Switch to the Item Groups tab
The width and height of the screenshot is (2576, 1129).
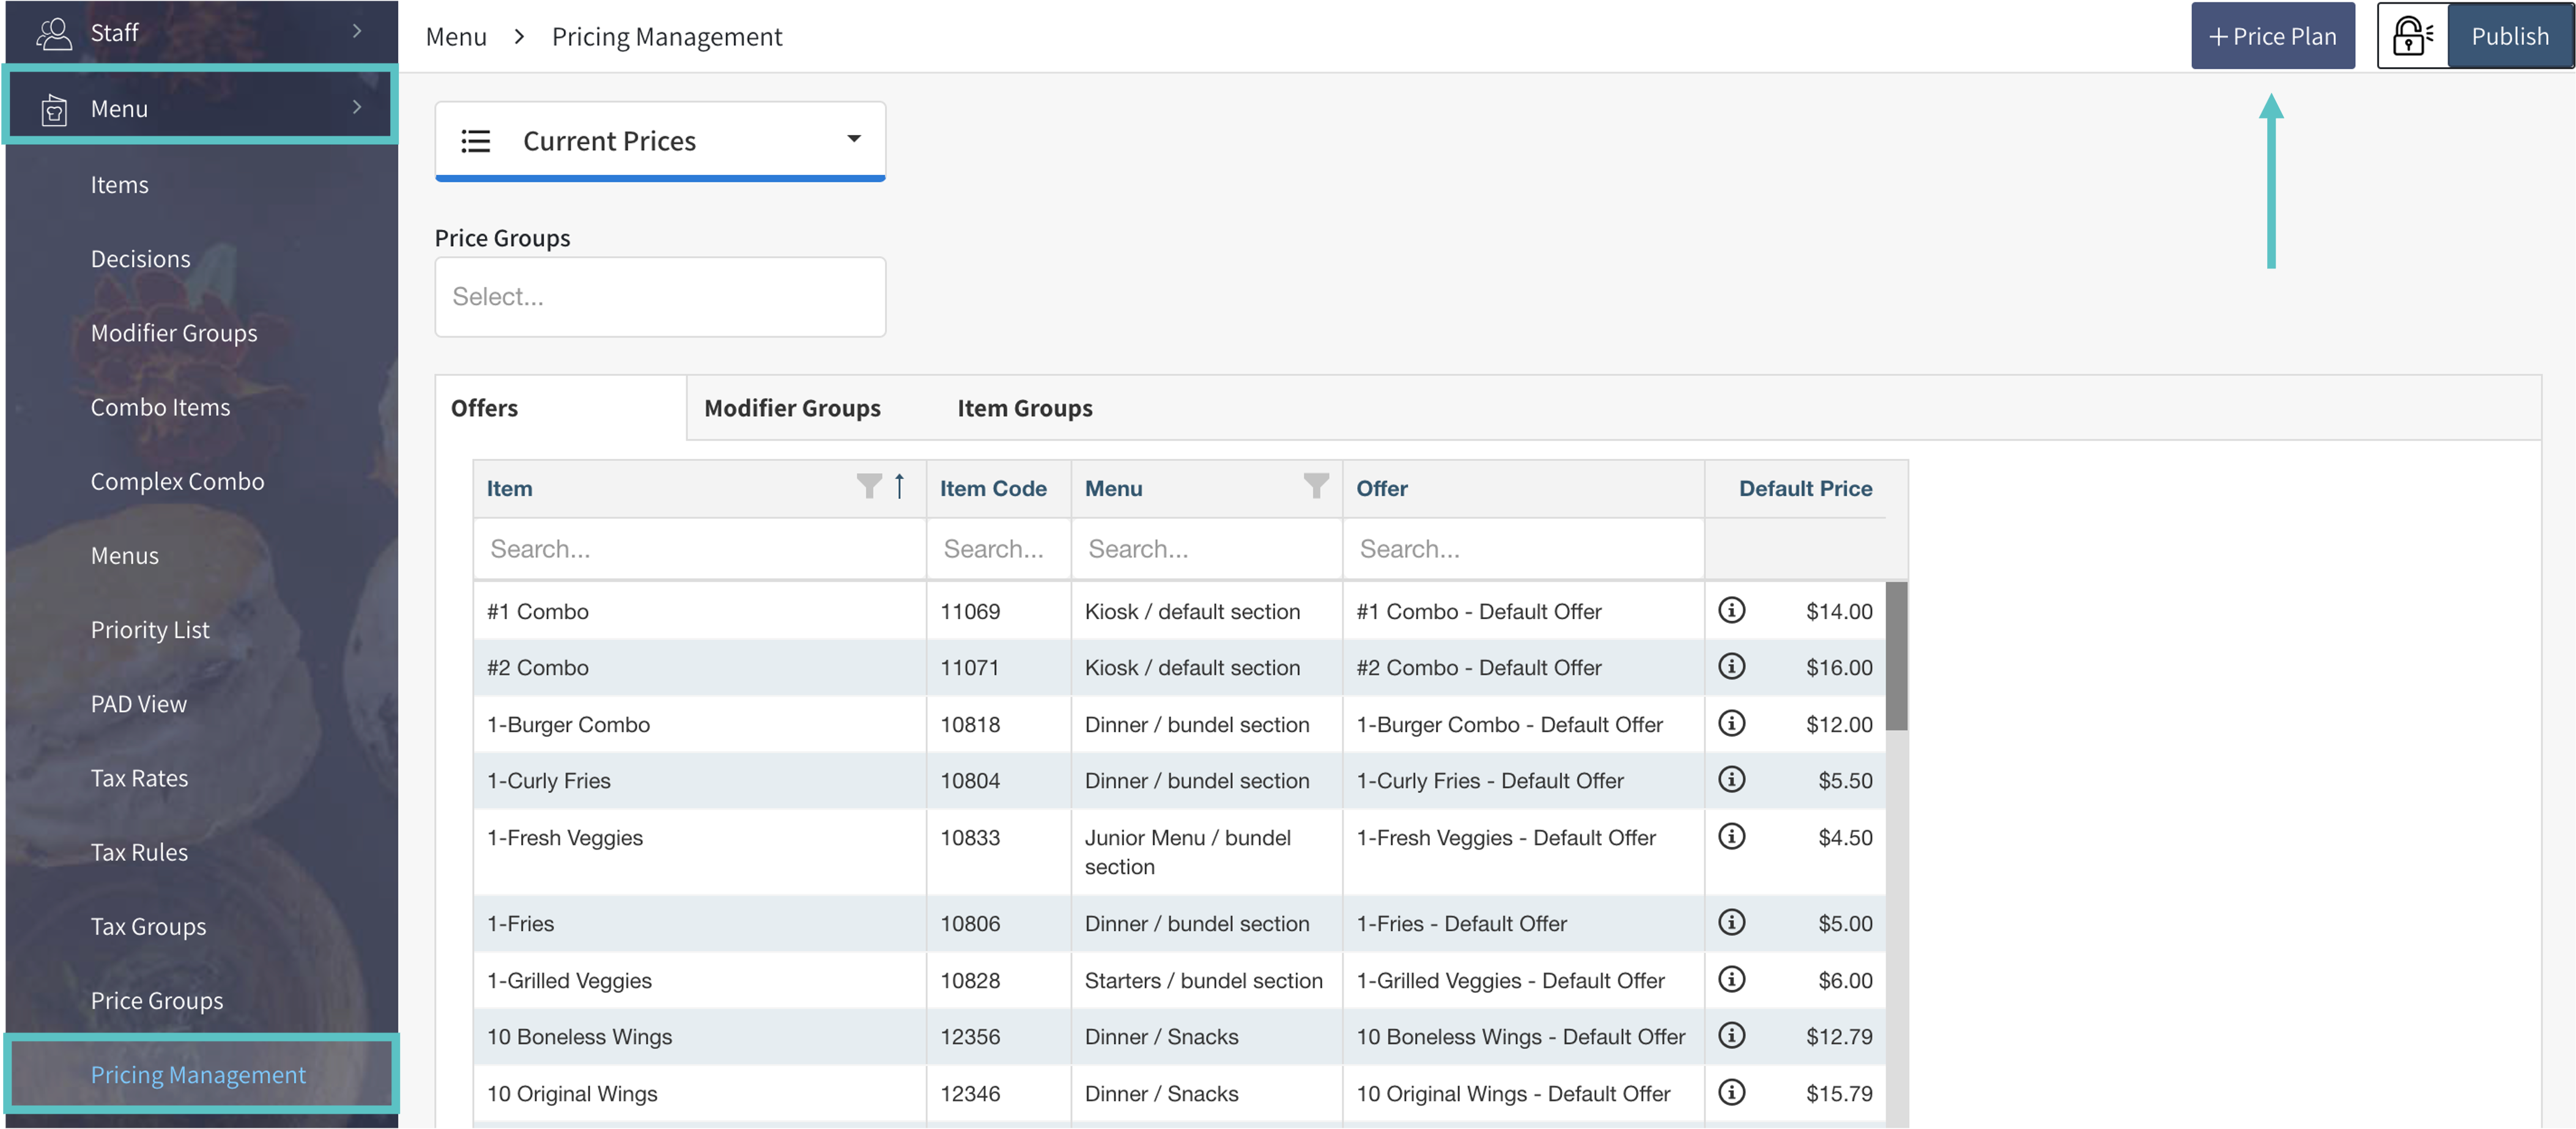(x=1024, y=408)
